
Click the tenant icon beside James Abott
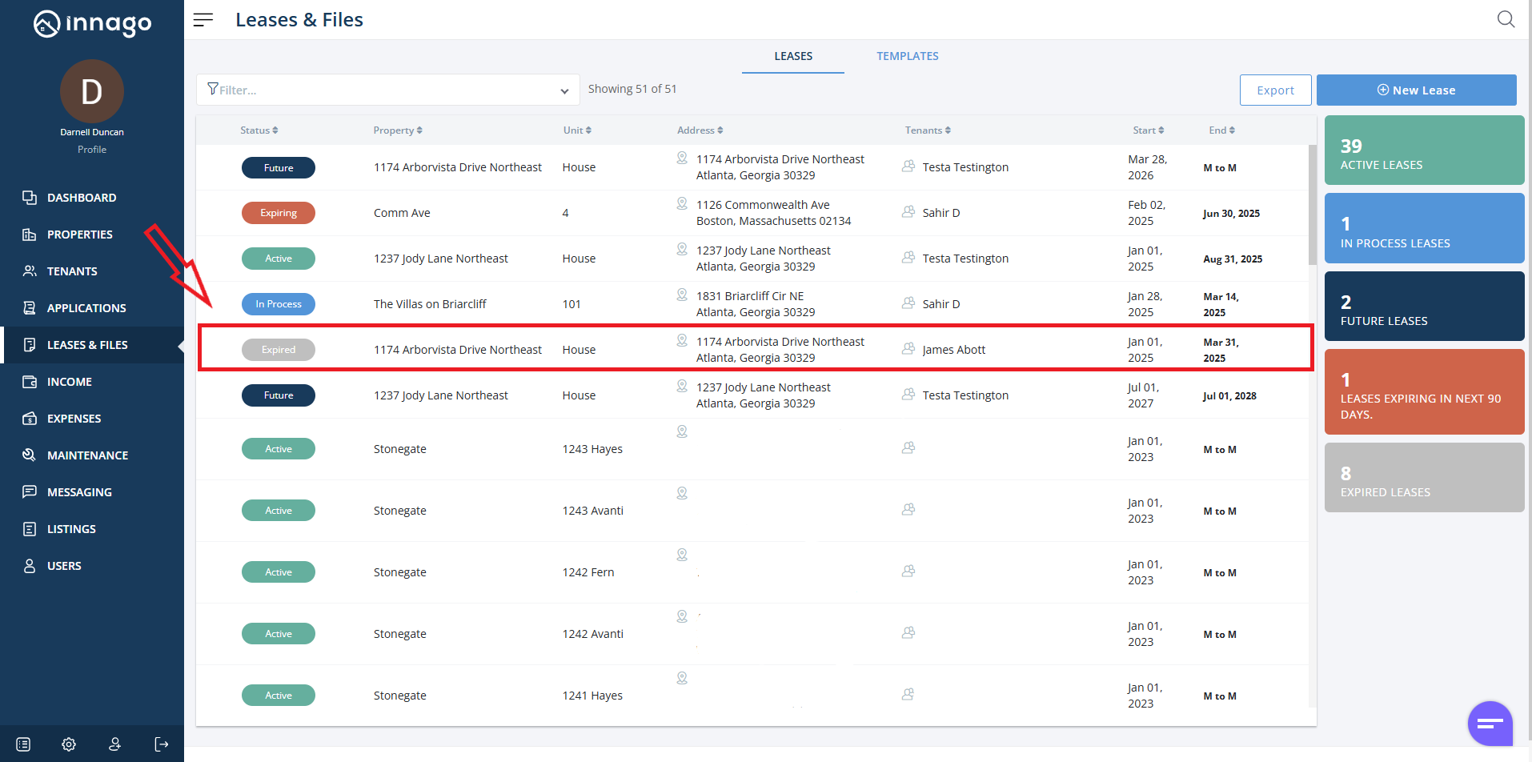pyautogui.click(x=908, y=349)
